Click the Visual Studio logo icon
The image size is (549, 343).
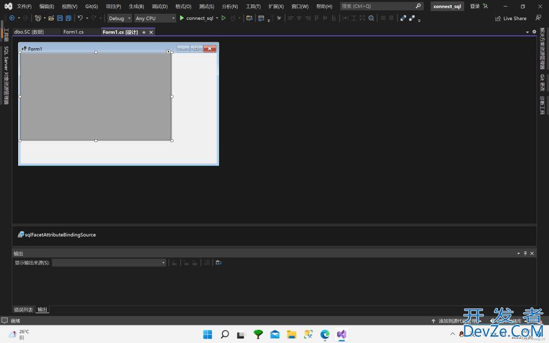click(x=8, y=6)
